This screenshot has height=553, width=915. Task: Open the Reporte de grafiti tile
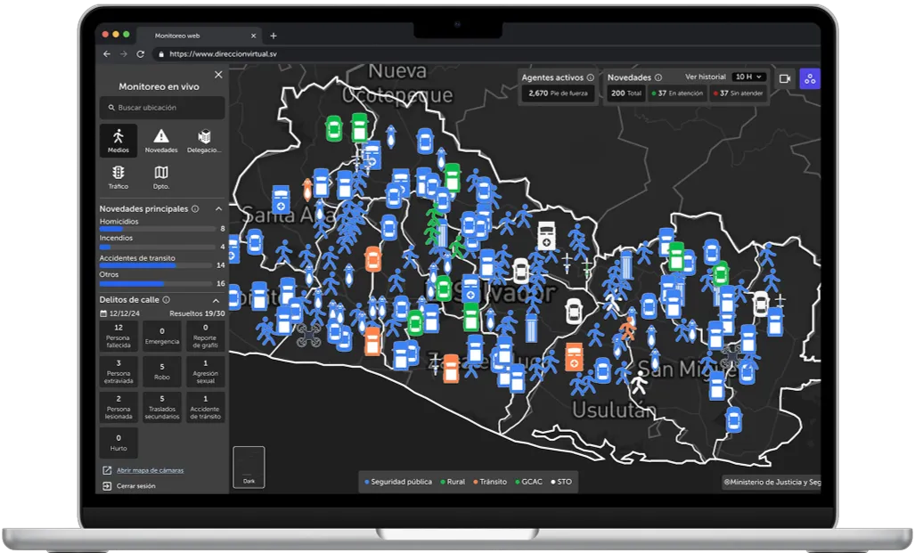pyautogui.click(x=205, y=336)
